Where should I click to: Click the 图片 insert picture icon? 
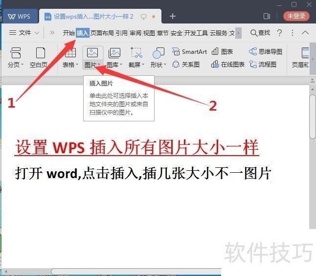[x=92, y=53]
